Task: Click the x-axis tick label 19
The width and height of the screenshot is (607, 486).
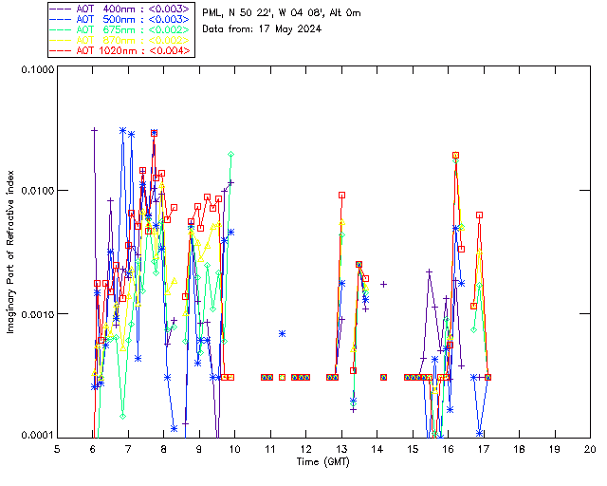Action: pyautogui.click(x=555, y=449)
